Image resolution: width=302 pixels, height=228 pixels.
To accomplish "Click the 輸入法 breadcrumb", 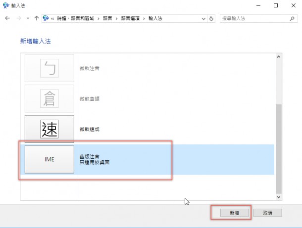I will (155, 18).
